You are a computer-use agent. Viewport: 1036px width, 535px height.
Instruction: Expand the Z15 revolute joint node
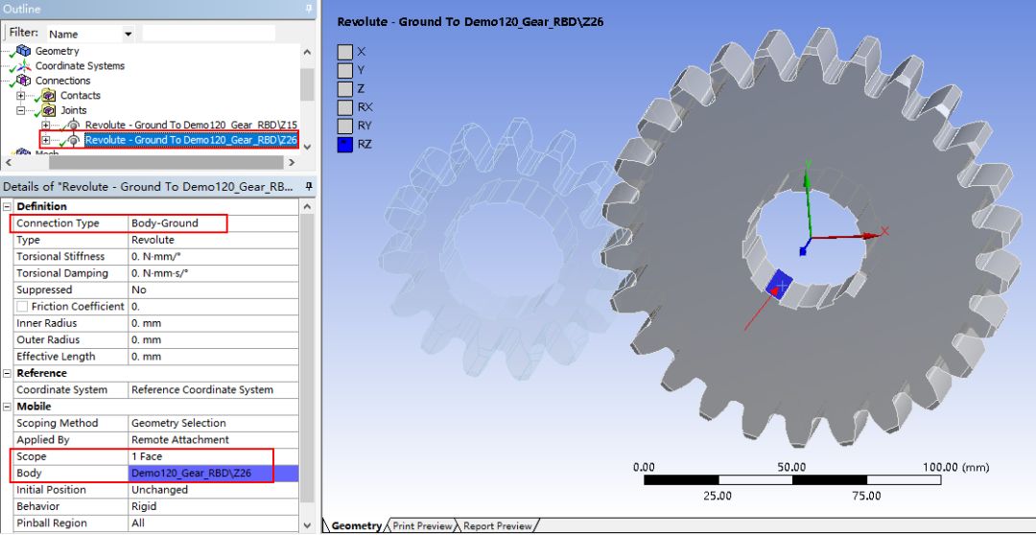tap(46, 126)
